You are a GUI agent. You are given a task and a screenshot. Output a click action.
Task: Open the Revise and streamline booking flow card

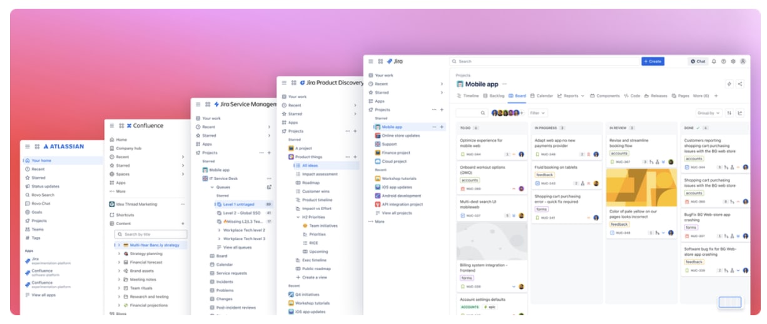641,151
